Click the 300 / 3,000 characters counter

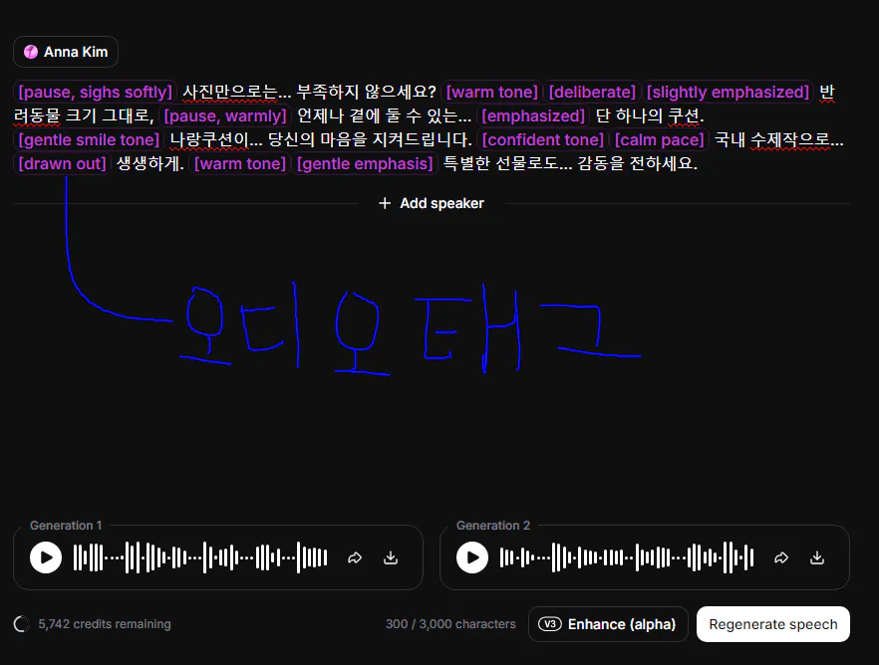(x=450, y=623)
